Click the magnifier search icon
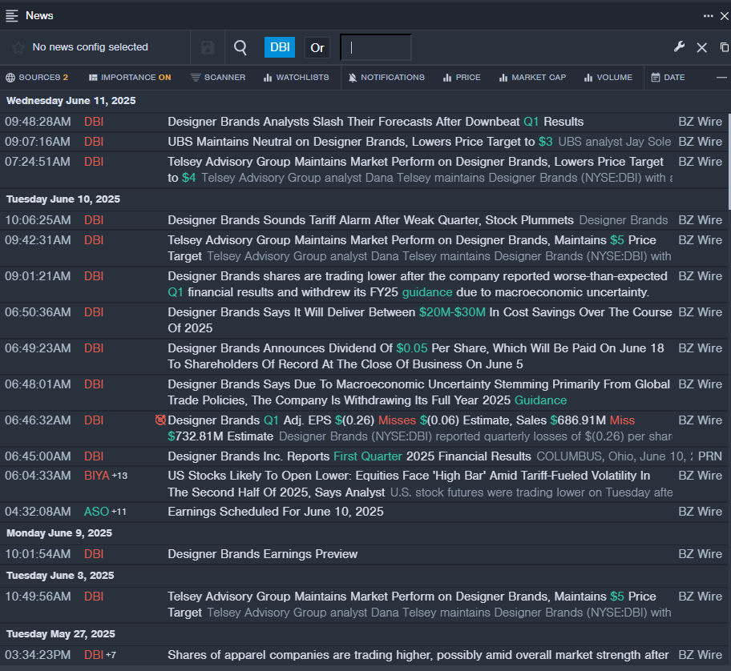The height and width of the screenshot is (671, 731). [240, 47]
